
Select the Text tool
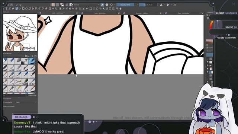pos(6,9)
